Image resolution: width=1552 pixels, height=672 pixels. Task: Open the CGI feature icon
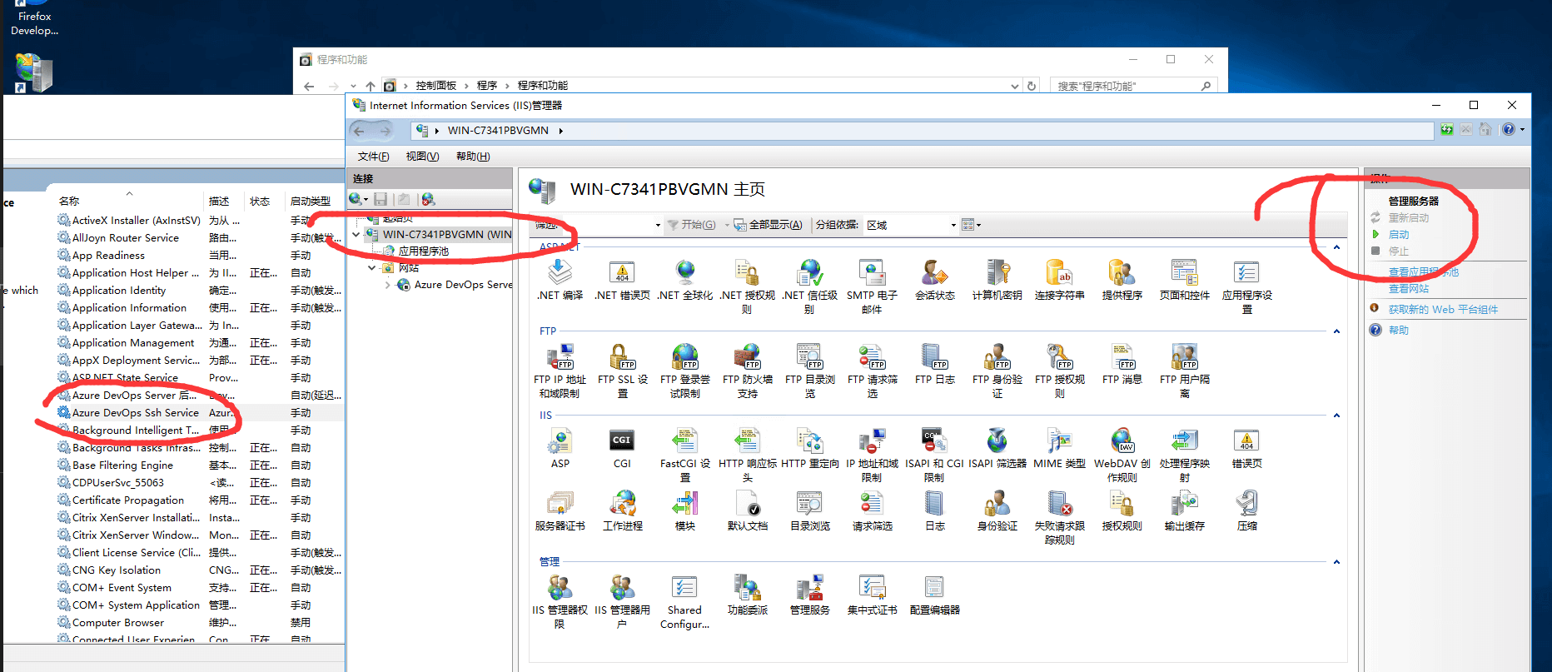[622, 441]
